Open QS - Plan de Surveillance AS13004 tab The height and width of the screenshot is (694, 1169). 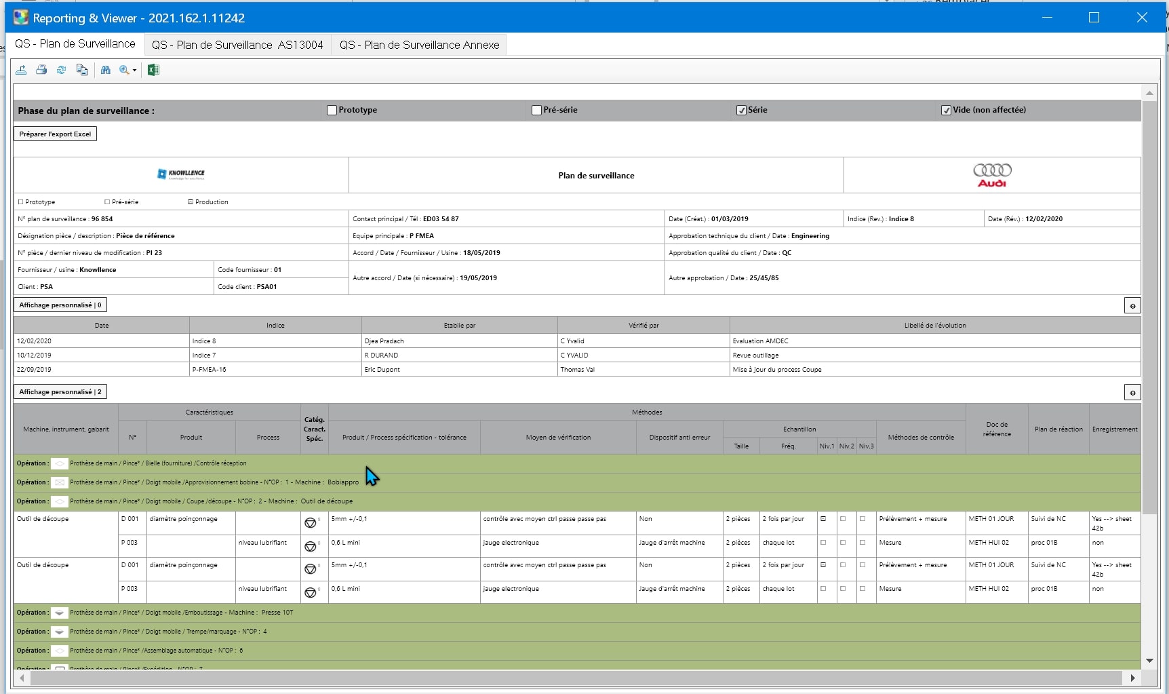pos(237,45)
